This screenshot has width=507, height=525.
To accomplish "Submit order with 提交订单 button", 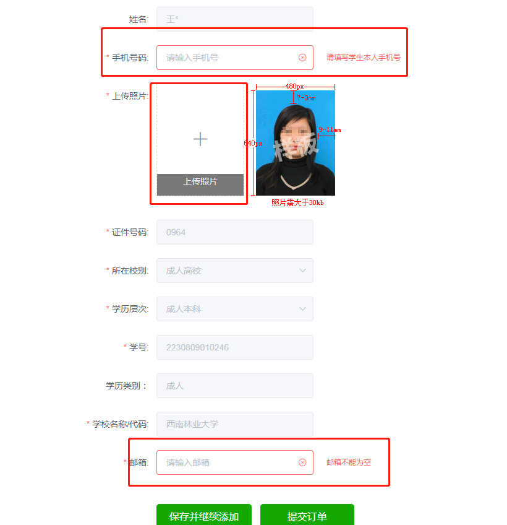I will (307, 516).
